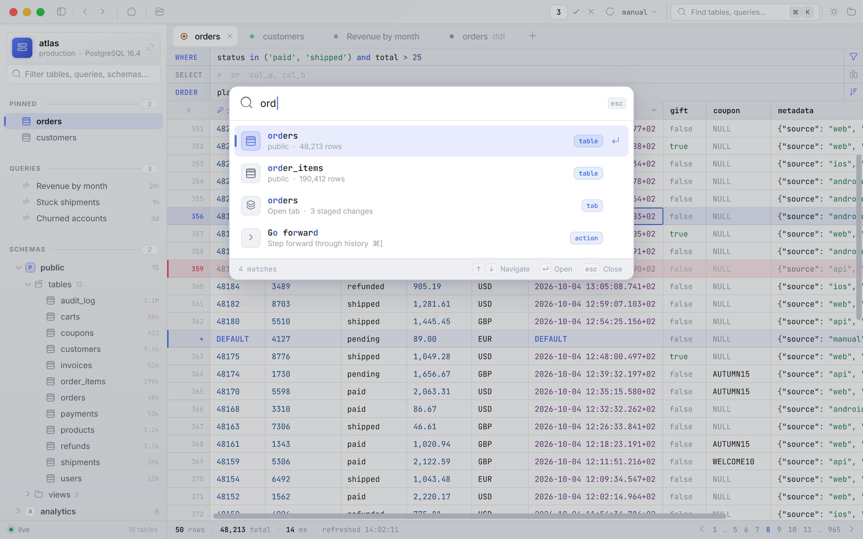
Task: Open the sort chevron in the column header
Action: point(654,110)
